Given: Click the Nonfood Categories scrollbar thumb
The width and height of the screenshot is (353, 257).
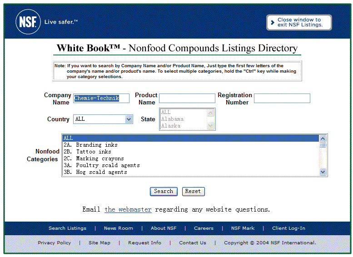Looking at the screenshot, I should click(x=323, y=145).
